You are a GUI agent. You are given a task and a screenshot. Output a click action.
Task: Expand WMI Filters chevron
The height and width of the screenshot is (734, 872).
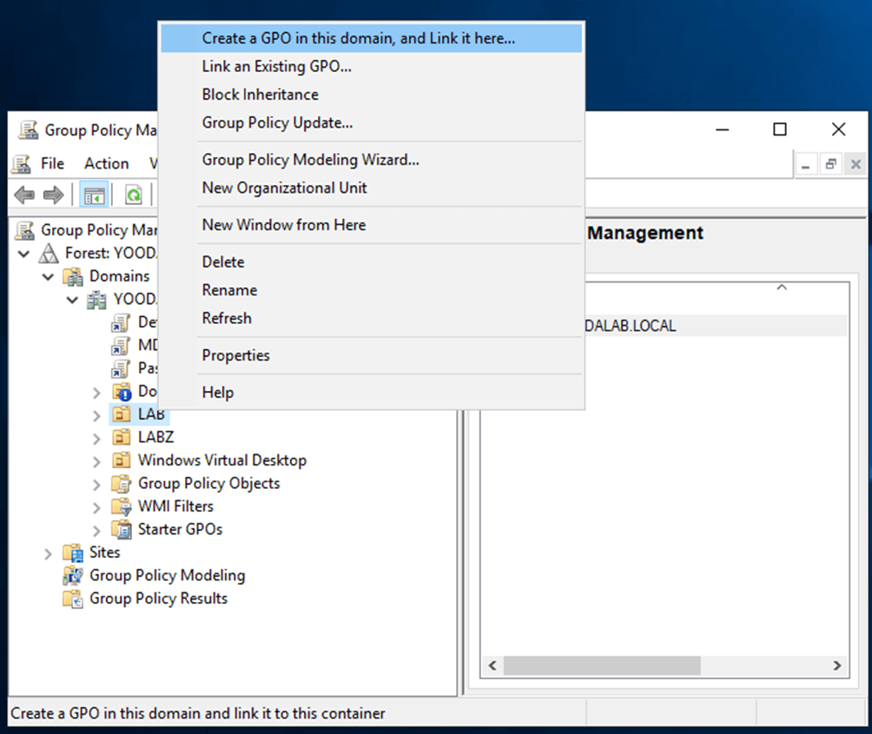coord(96,507)
